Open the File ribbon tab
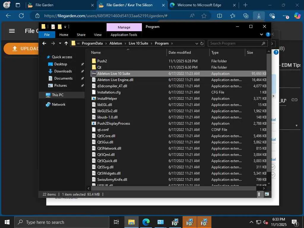Screen dimensions: 304x228 tap(47, 35)
